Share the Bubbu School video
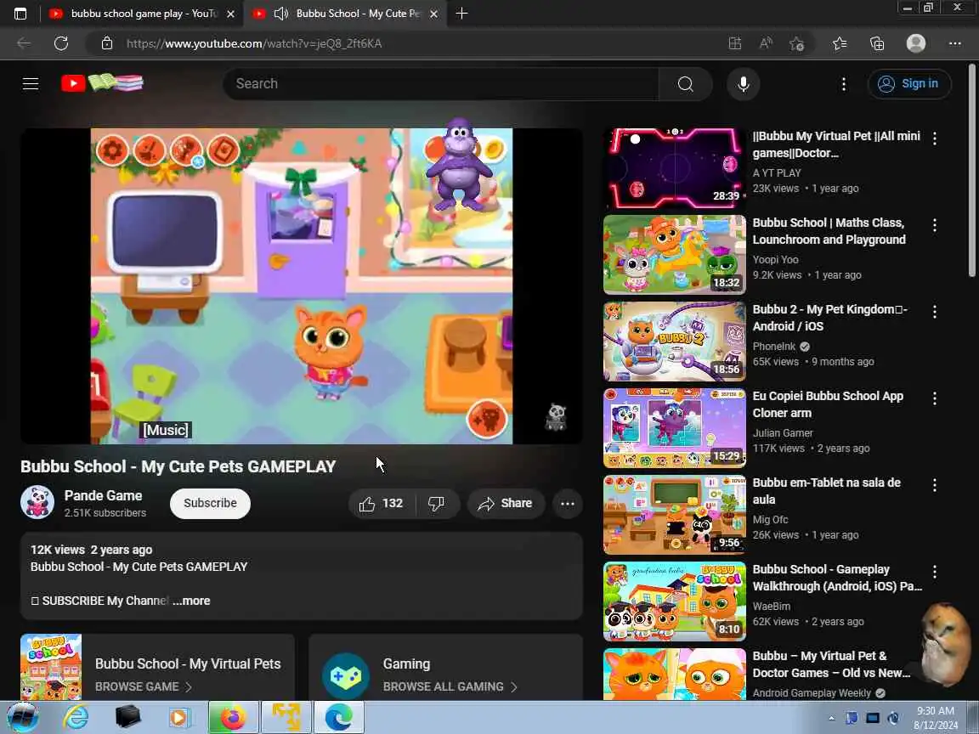Image resolution: width=979 pixels, height=734 pixels. 505,504
